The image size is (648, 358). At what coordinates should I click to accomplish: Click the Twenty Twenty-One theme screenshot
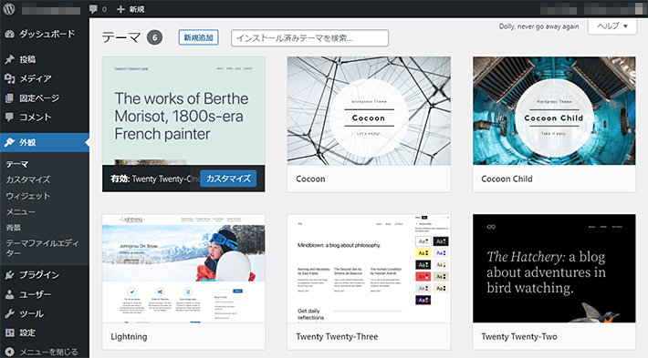coord(183,110)
